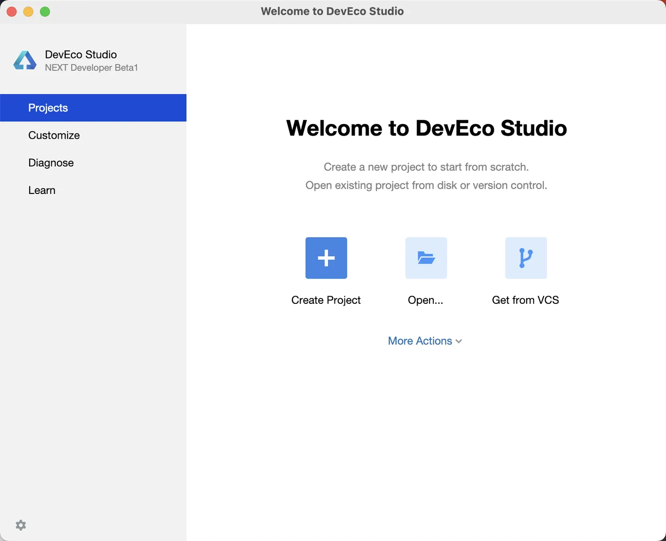The image size is (666, 541).
Task: Expand the More Actions dropdown
Action: click(x=425, y=341)
